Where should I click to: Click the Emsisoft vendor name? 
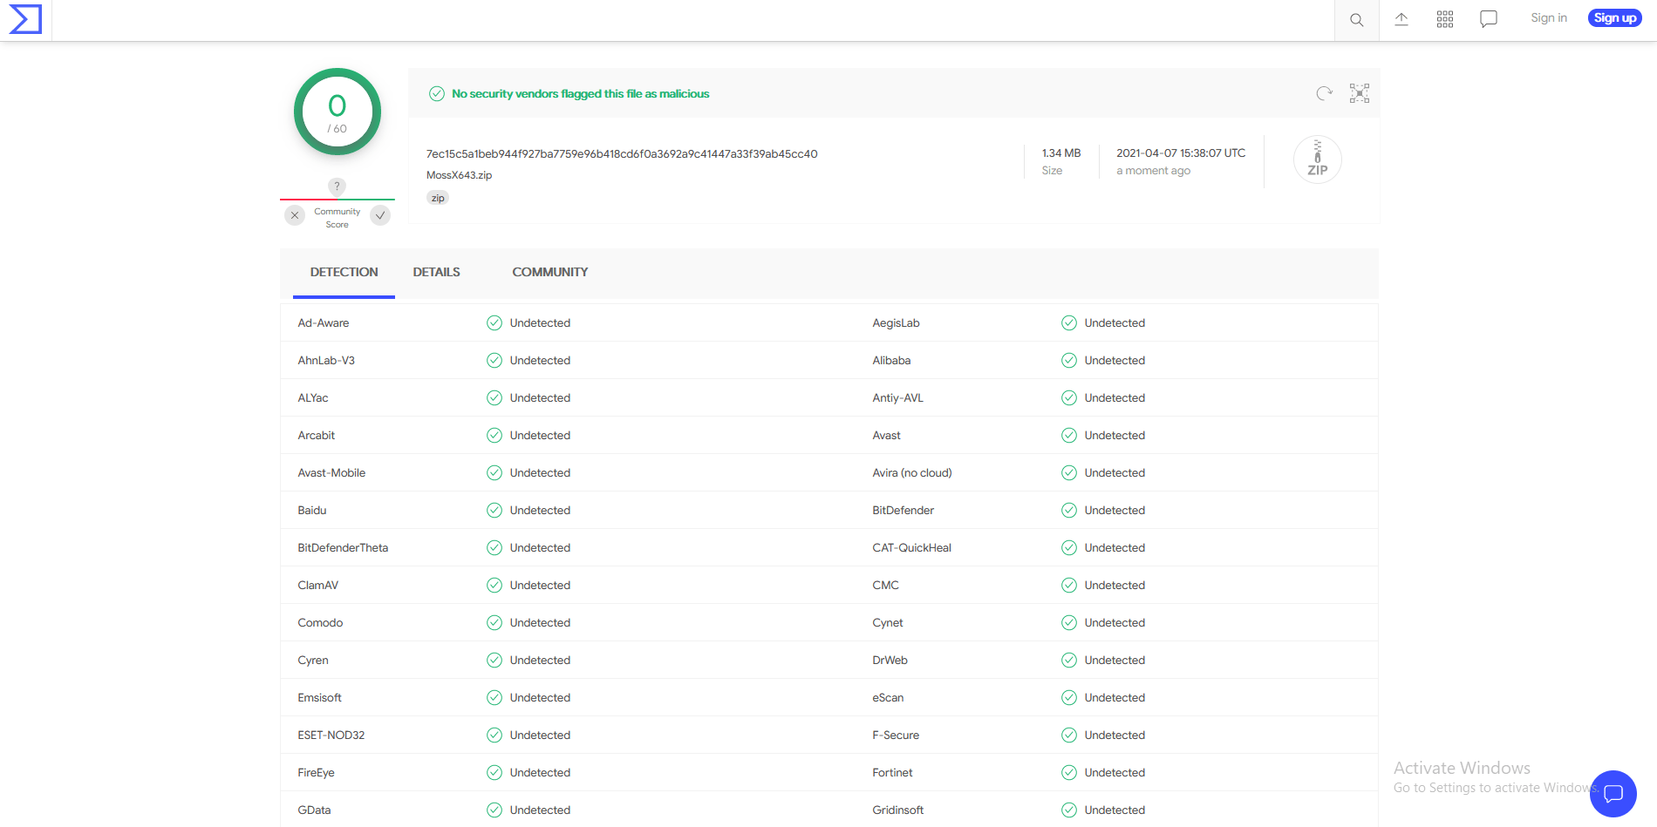tap(319, 698)
